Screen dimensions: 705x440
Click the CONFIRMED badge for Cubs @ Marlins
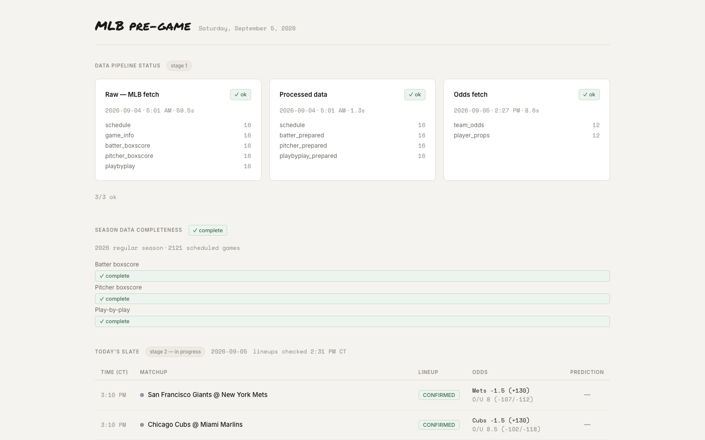pyautogui.click(x=439, y=425)
